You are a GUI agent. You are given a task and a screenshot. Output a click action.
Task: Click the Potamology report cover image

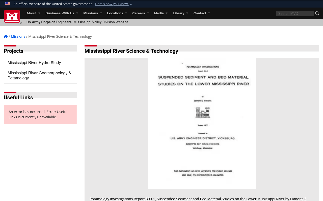tap(202, 123)
